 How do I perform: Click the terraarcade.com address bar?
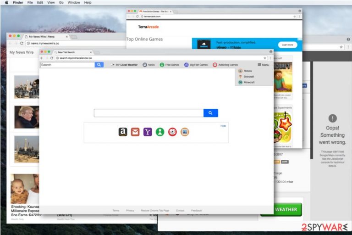[x=218, y=17]
